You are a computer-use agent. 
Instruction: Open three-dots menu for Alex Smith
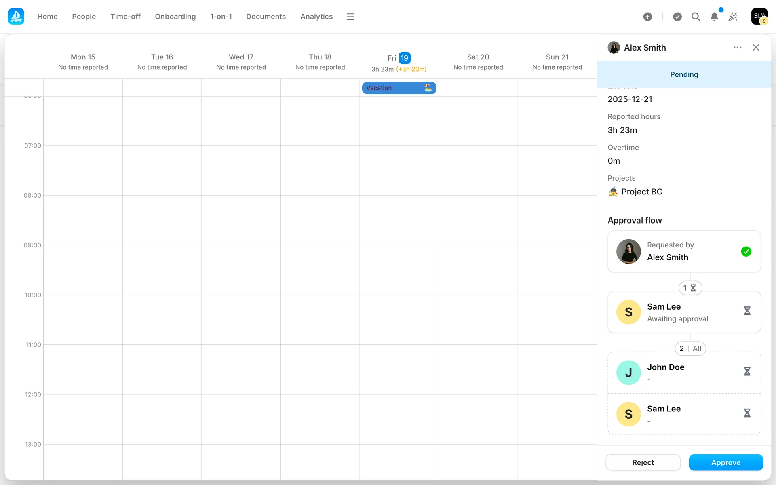(x=737, y=48)
